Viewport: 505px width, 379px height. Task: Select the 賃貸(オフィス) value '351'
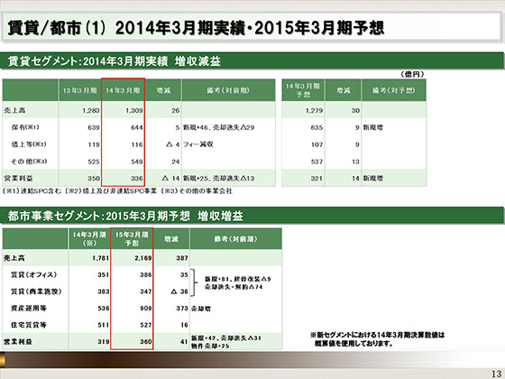(x=104, y=275)
